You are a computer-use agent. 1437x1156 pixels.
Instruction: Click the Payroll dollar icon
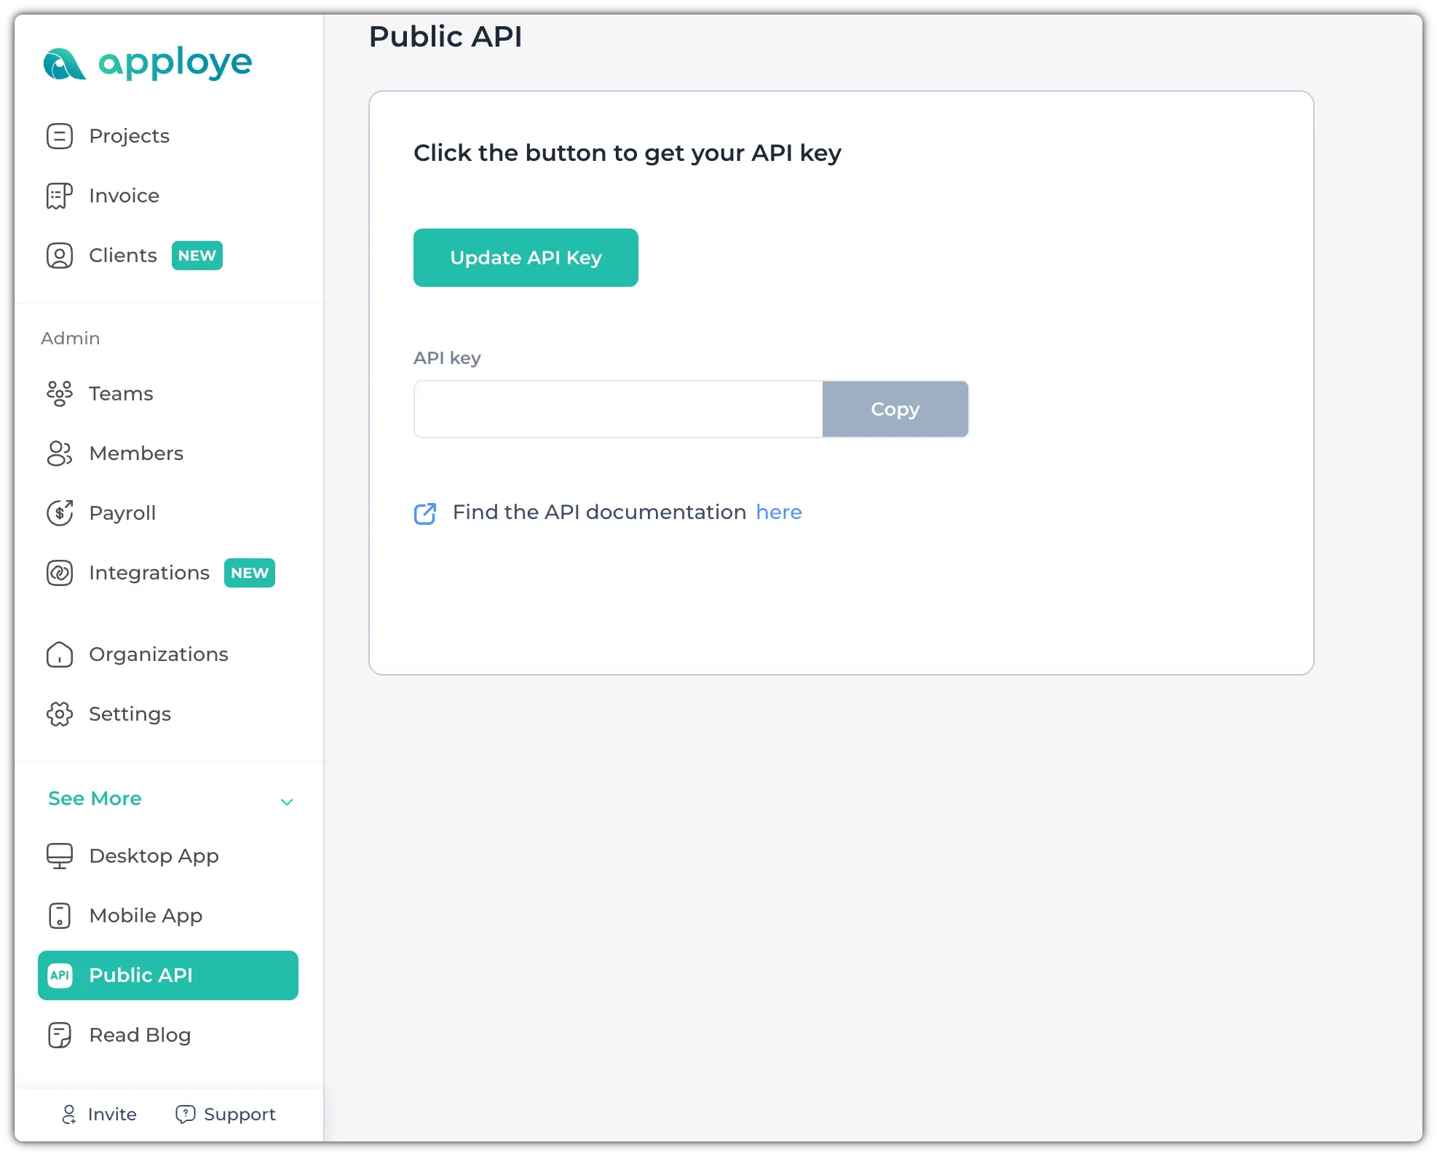[60, 513]
